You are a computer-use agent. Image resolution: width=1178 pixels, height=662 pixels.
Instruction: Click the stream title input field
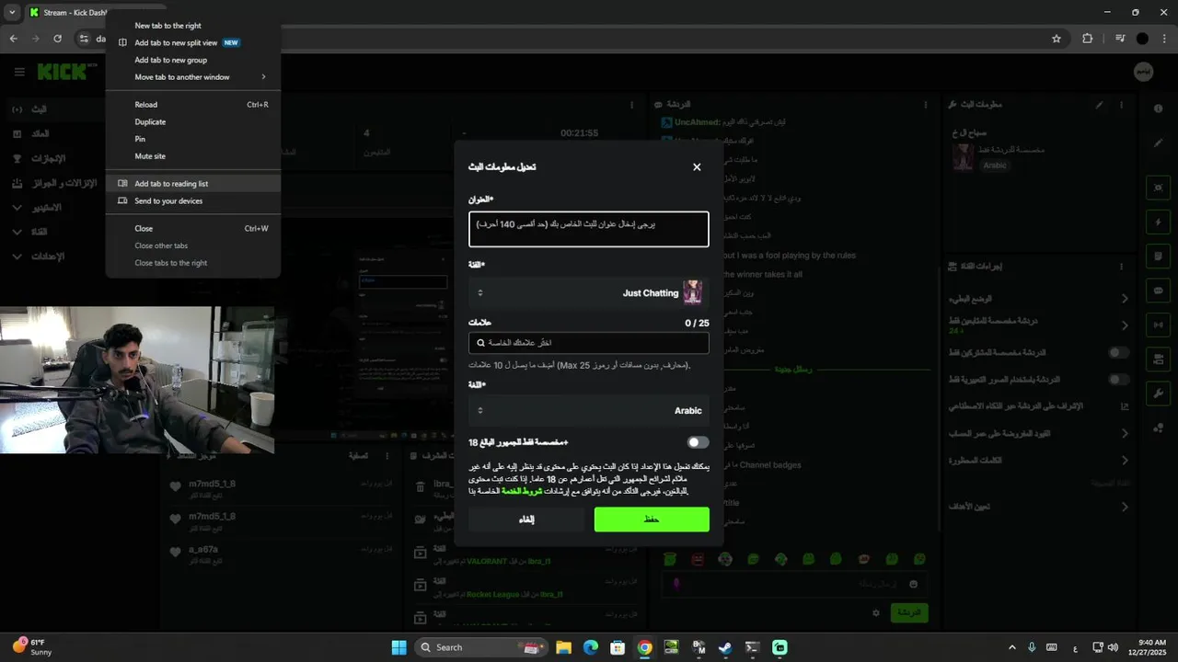tap(589, 229)
